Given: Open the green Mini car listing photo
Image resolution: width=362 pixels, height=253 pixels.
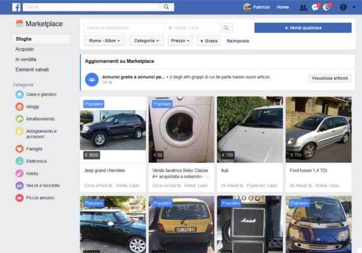Looking at the screenshot, I should point(113,225).
